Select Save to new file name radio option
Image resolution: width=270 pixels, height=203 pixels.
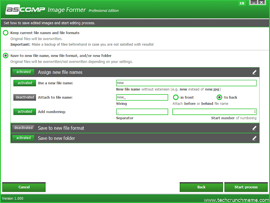6,56
